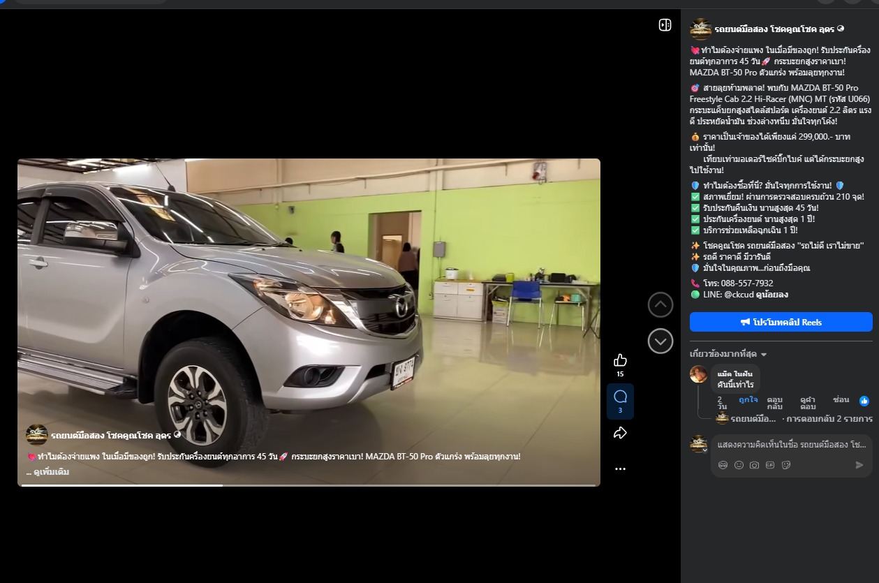Click ตอบกลับ to reply to the comment
This screenshot has width=879, height=583.
pyautogui.click(x=775, y=403)
